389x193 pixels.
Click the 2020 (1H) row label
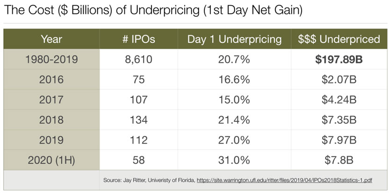point(51,159)
